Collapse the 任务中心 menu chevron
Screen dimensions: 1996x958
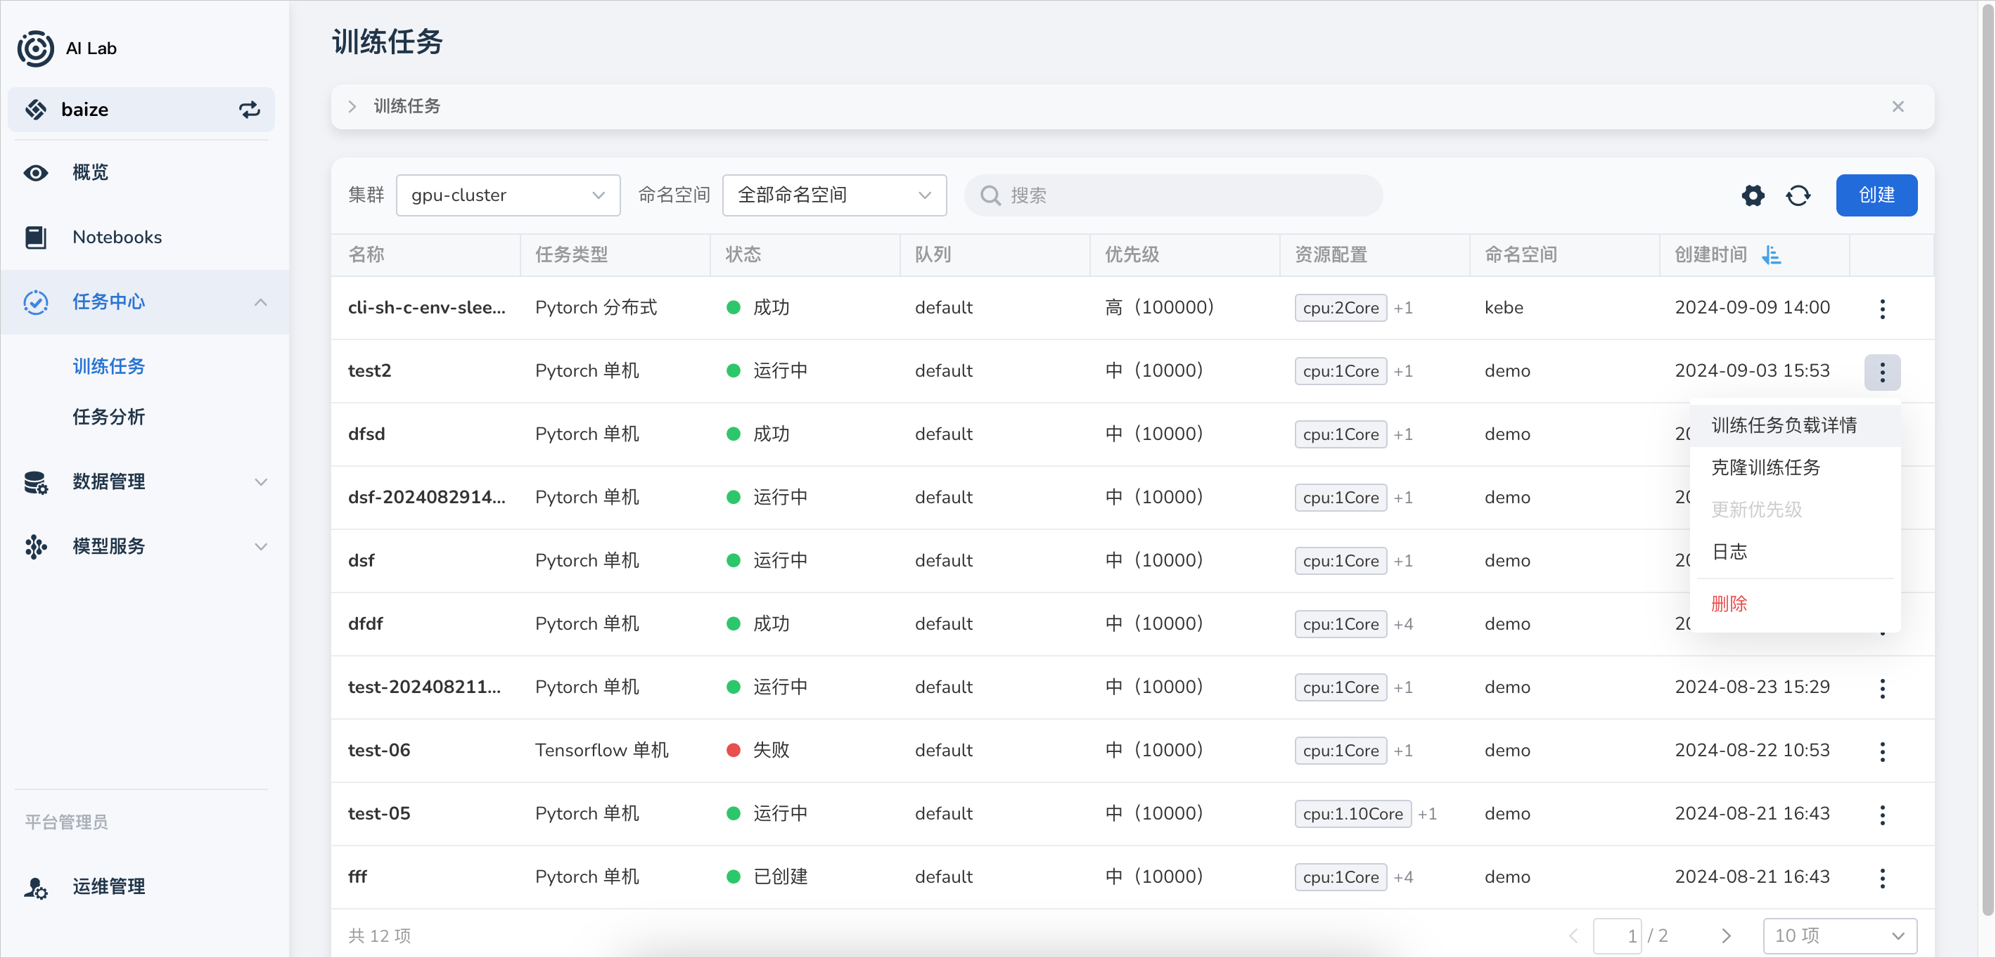click(260, 302)
